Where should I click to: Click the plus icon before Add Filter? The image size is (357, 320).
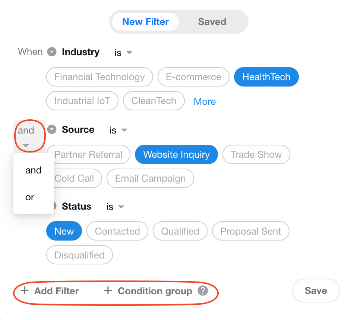click(x=25, y=291)
